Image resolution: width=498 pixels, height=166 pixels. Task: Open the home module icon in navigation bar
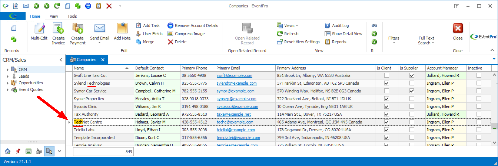(x=7, y=151)
